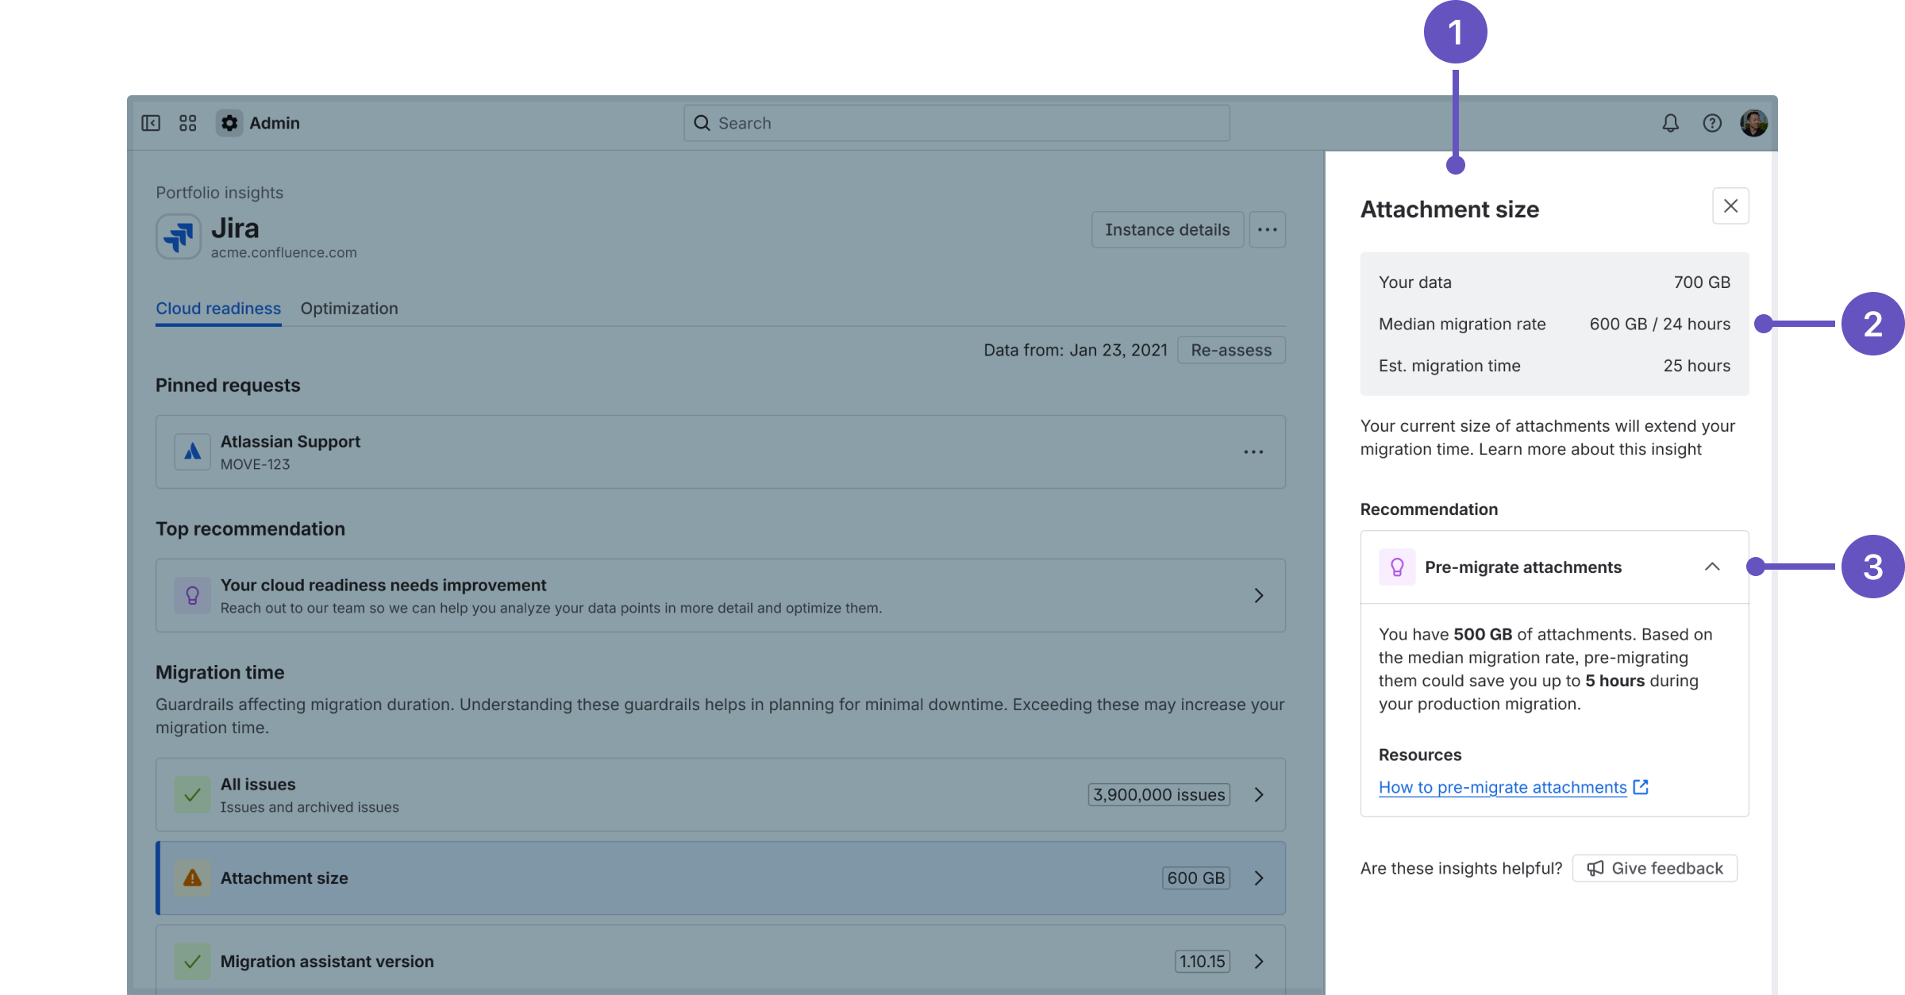Click the All issues row title
This screenshot has width=1905, height=995.
coord(258,784)
